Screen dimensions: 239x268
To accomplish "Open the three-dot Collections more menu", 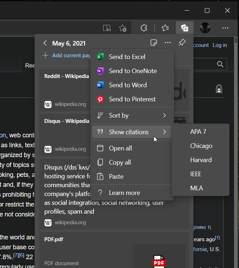I will (x=168, y=43).
